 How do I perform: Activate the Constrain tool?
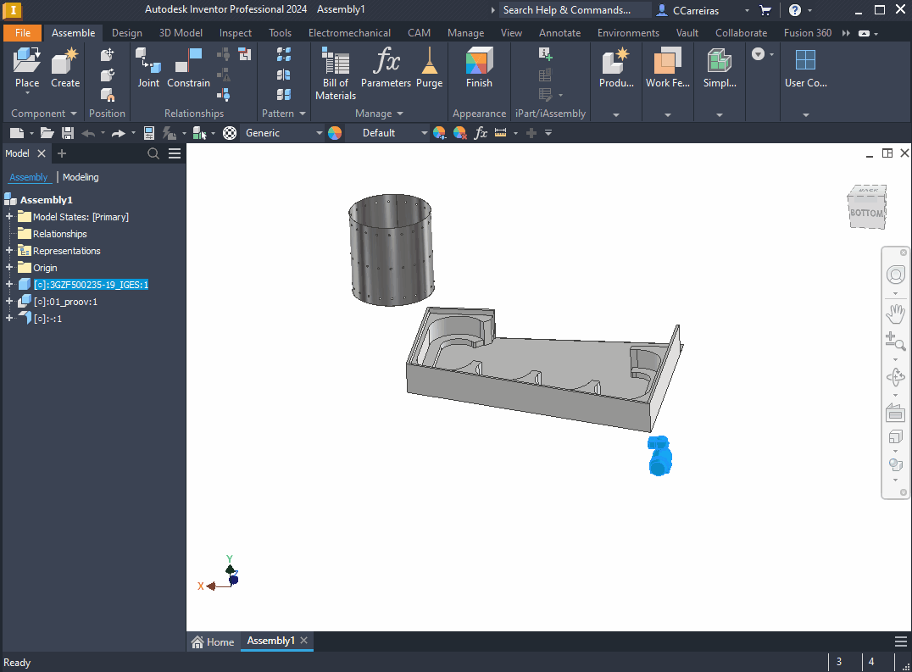[x=188, y=68]
